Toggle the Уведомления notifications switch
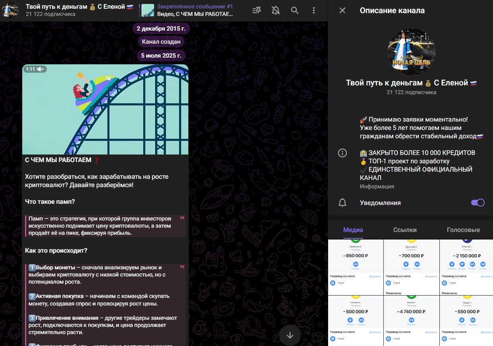The height and width of the screenshot is (346, 493). click(478, 203)
